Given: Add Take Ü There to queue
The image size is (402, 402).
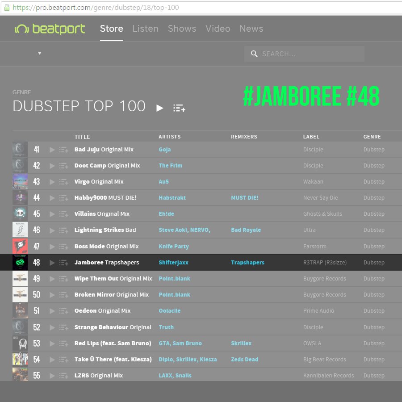Looking at the screenshot, I should tap(63, 360).
